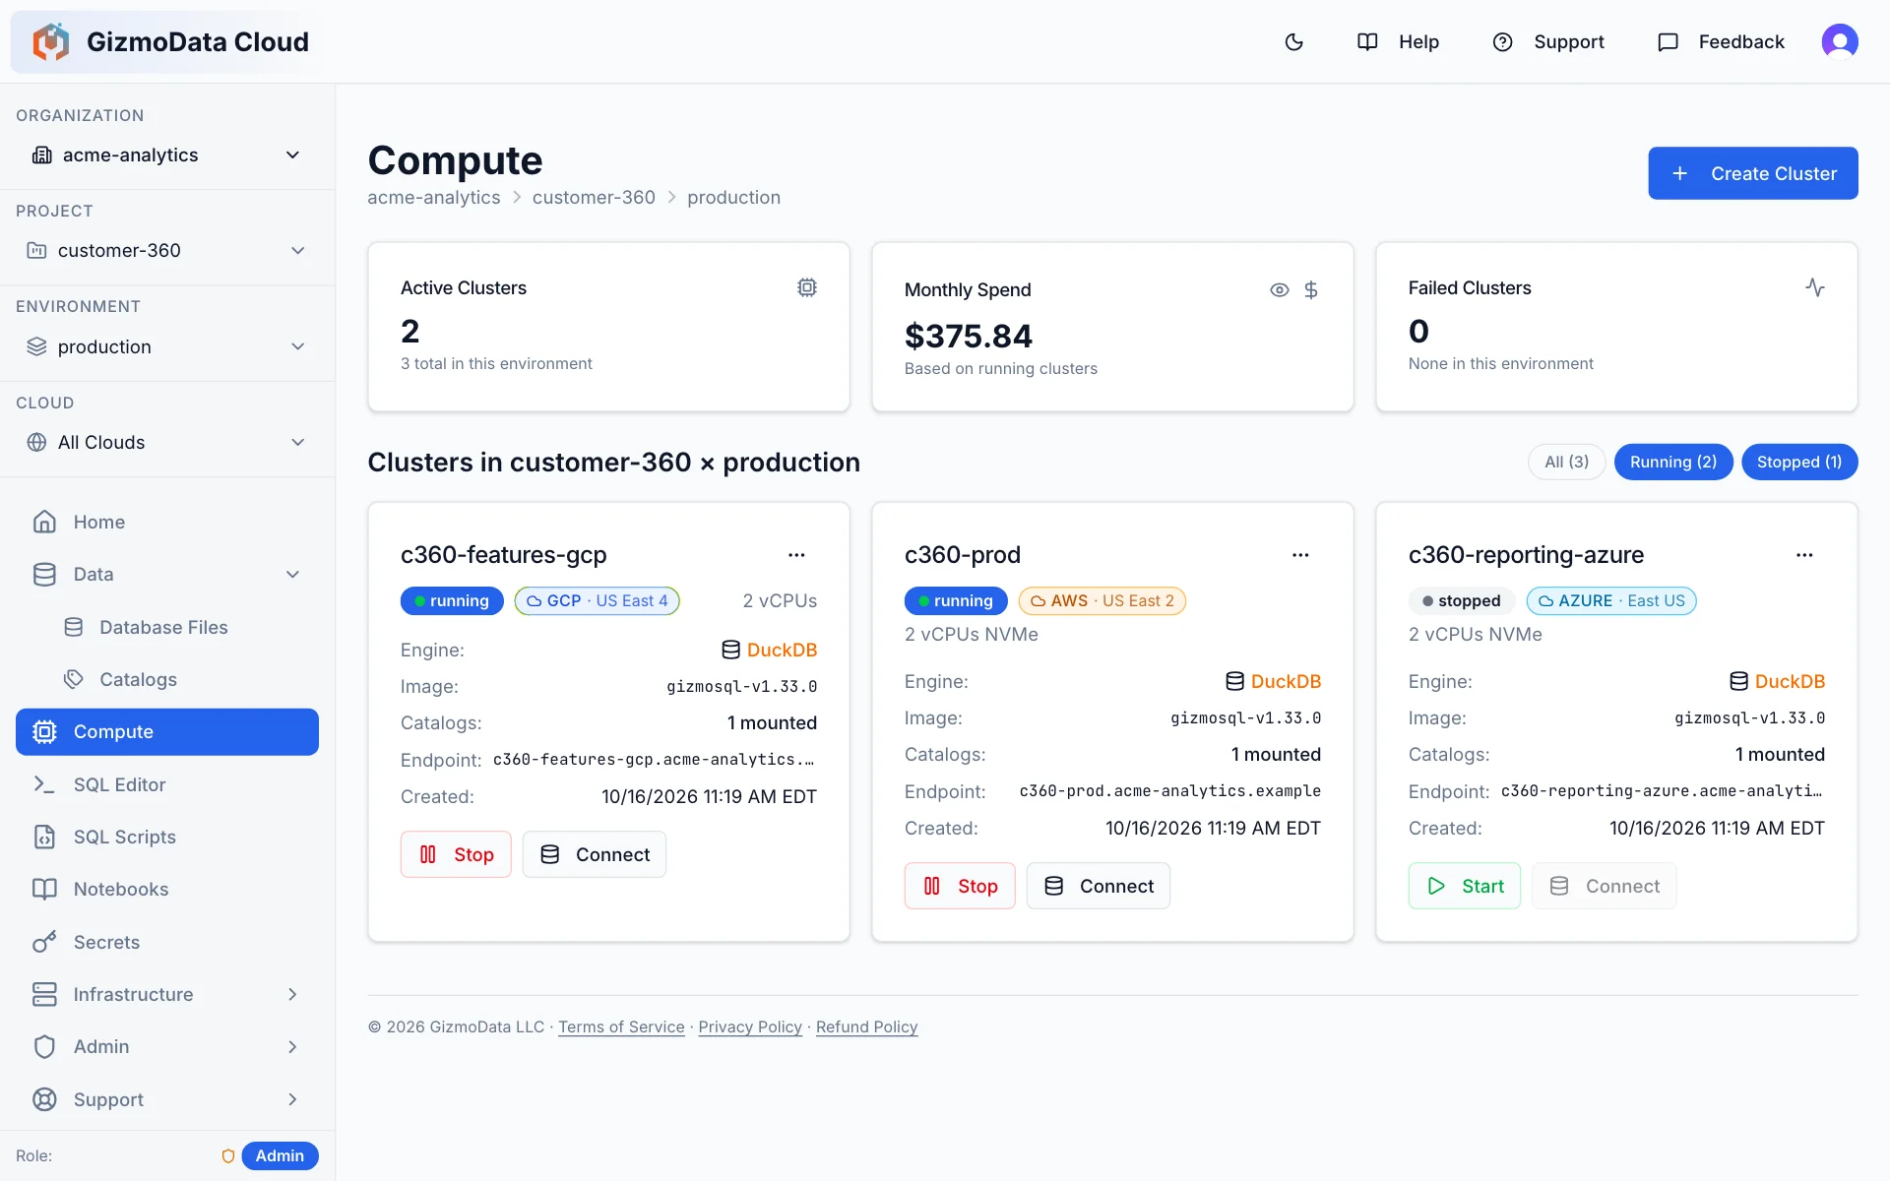This screenshot has height=1181, width=1890.
Task: Click chip icon on Active Clusters card
Action: [806, 287]
